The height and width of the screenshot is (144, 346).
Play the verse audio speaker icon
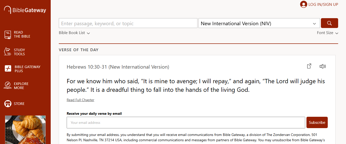click(322, 66)
